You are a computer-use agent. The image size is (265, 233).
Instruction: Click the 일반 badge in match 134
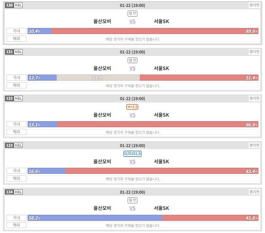tap(132, 200)
